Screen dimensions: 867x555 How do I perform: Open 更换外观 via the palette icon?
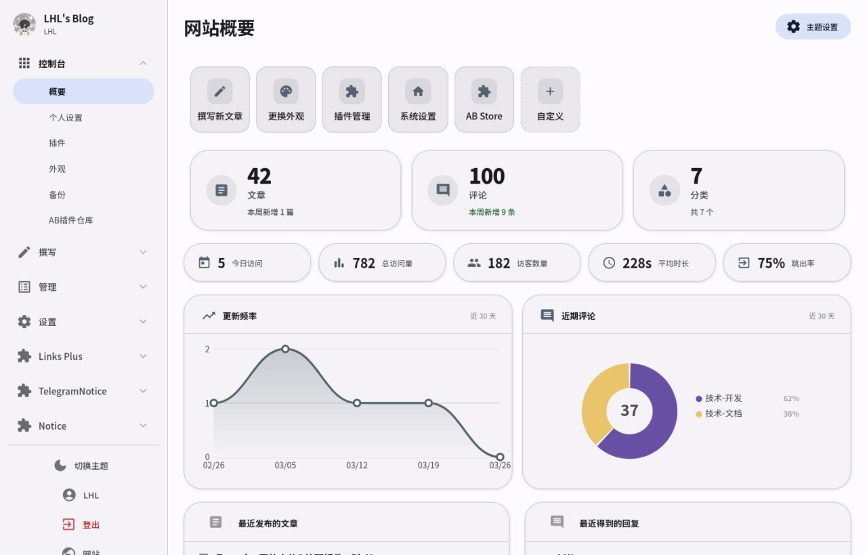[285, 89]
